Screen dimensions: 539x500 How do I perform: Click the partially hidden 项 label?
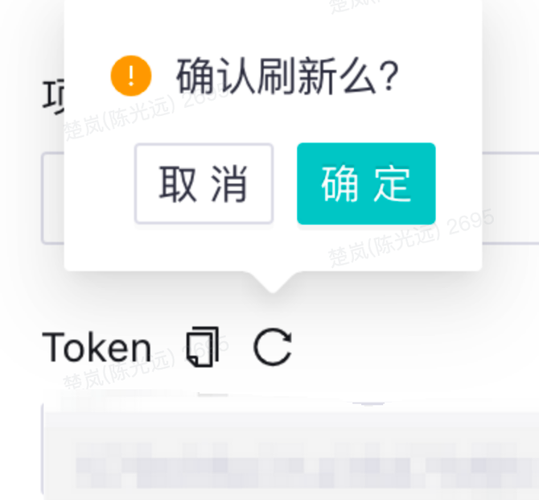point(53,97)
